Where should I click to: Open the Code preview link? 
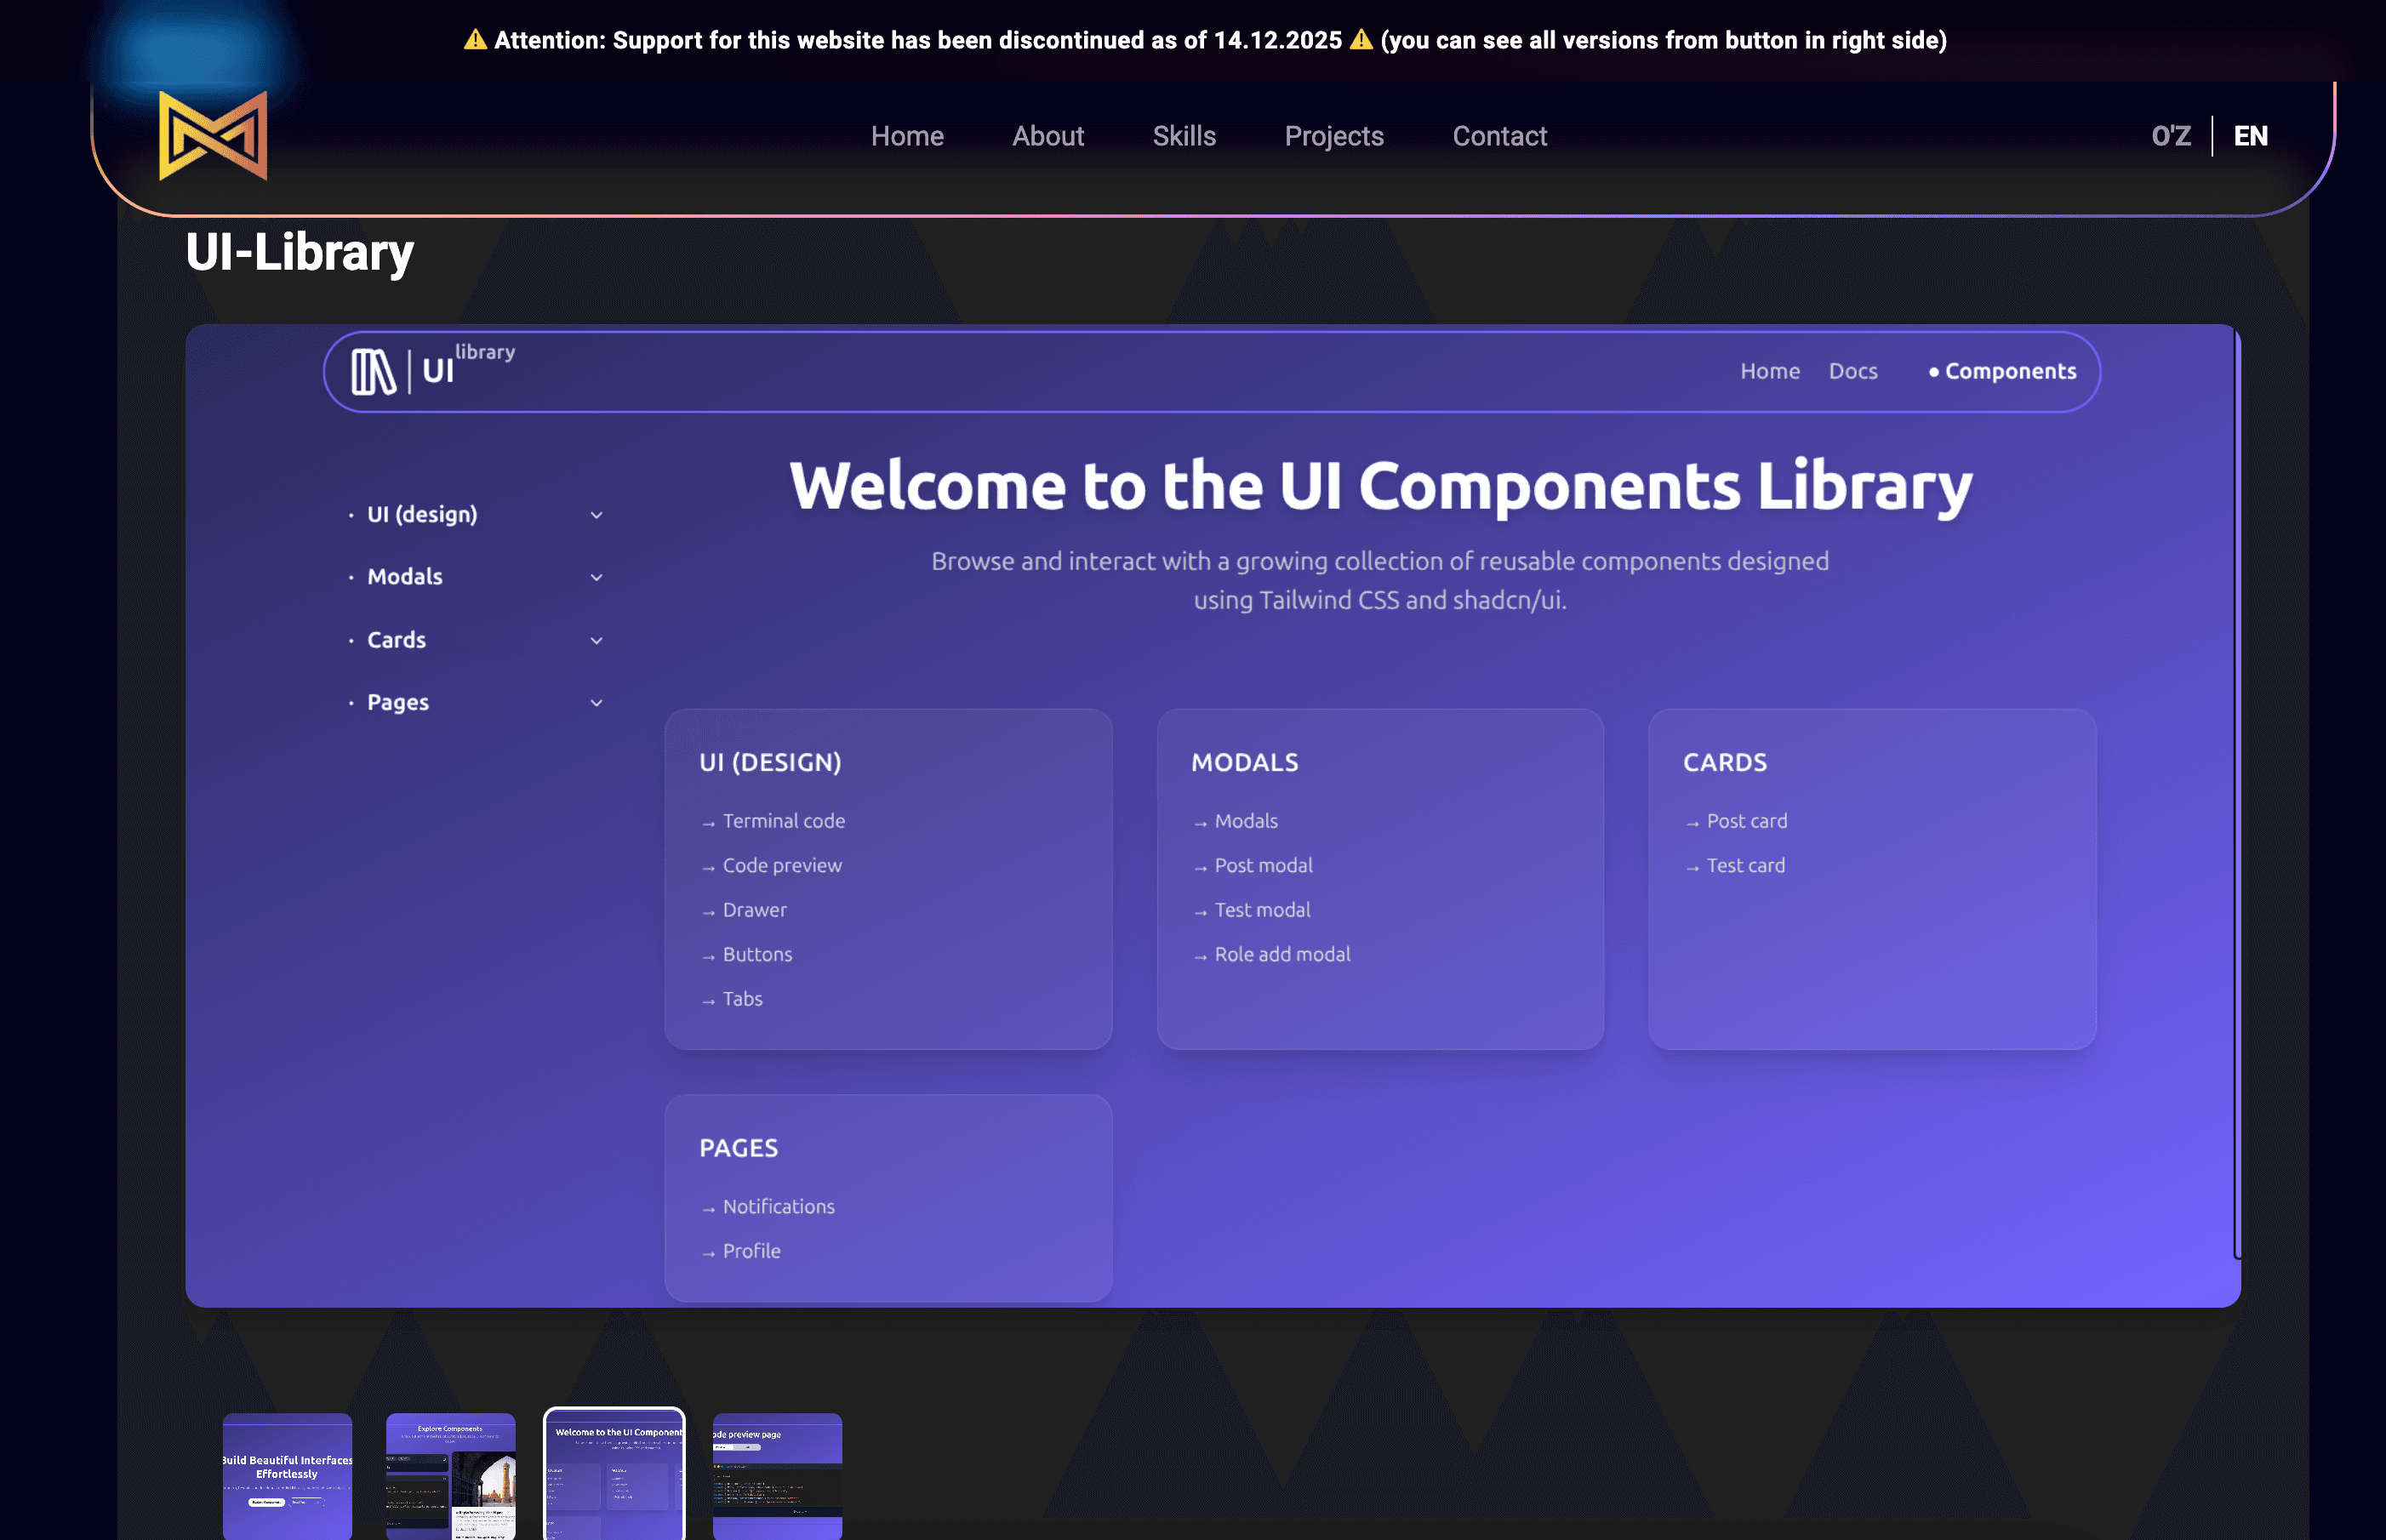782,866
